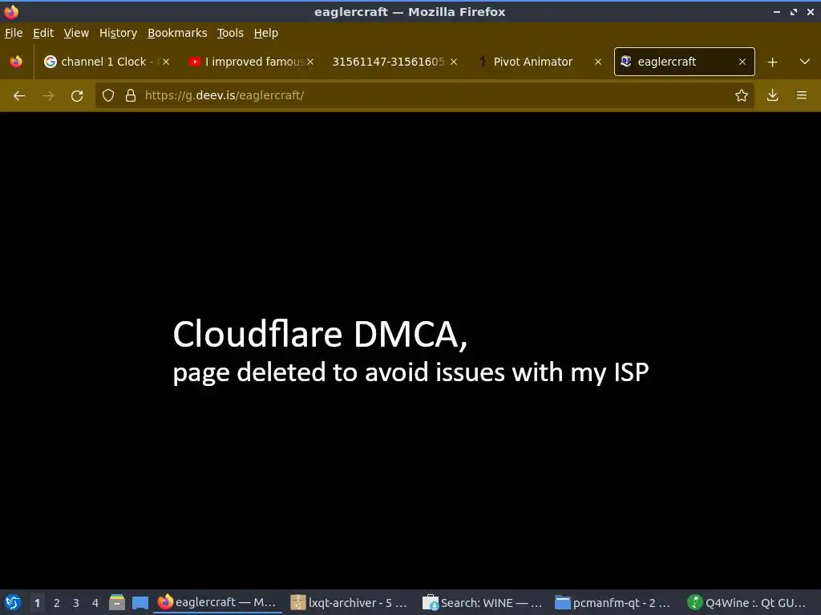Open the LXQt application menu
Image resolution: width=821 pixels, height=615 pixels.
point(13,602)
